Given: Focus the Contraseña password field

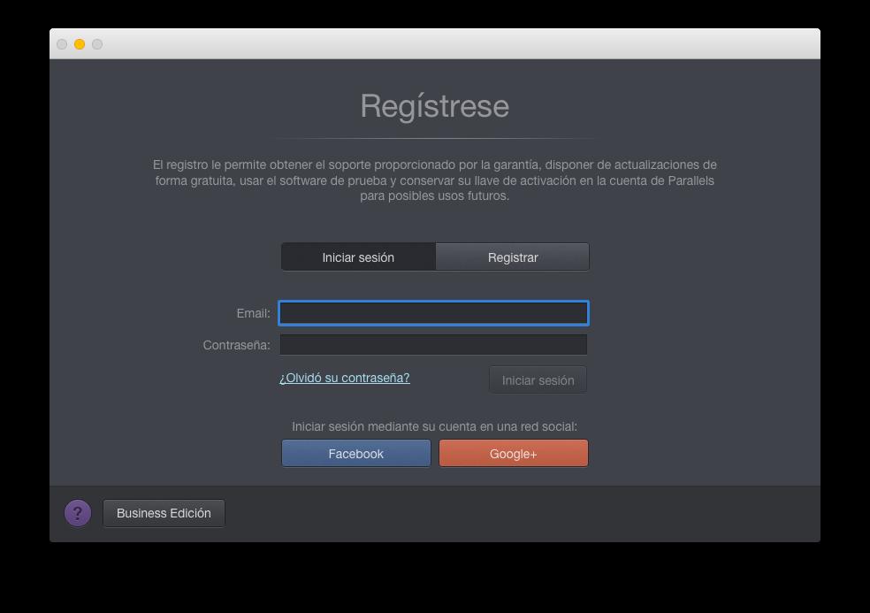Looking at the screenshot, I should [433, 345].
